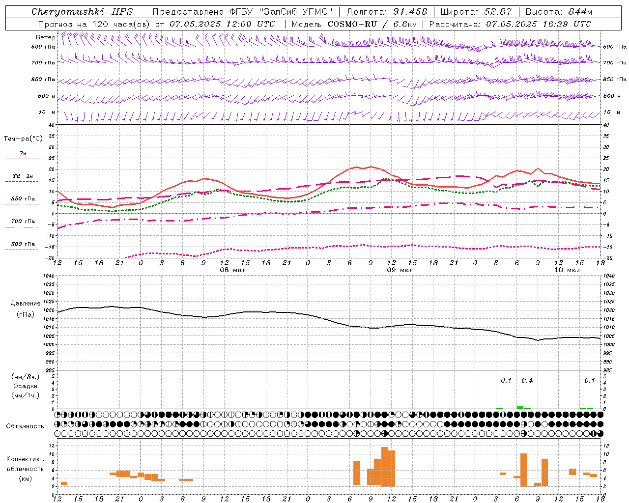Click the Td 2м dew point legend entry
Viewport: 629px width, 503px height.
coord(23,176)
